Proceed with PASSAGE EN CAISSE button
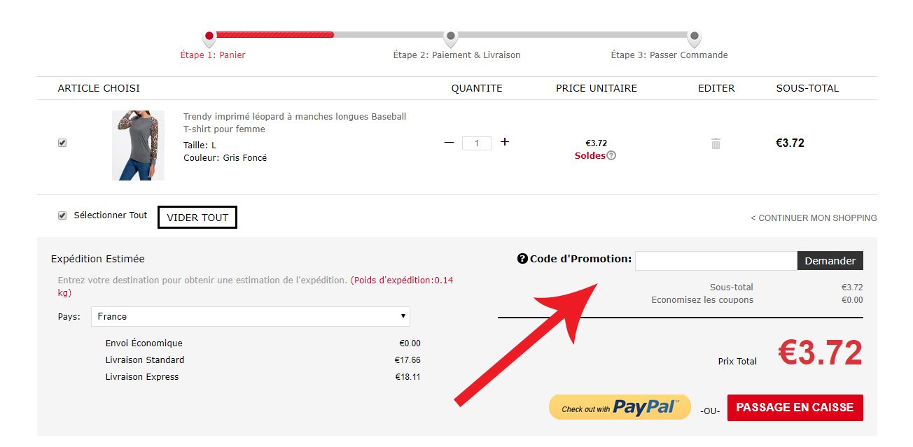This screenshot has height=447, width=913. [795, 408]
